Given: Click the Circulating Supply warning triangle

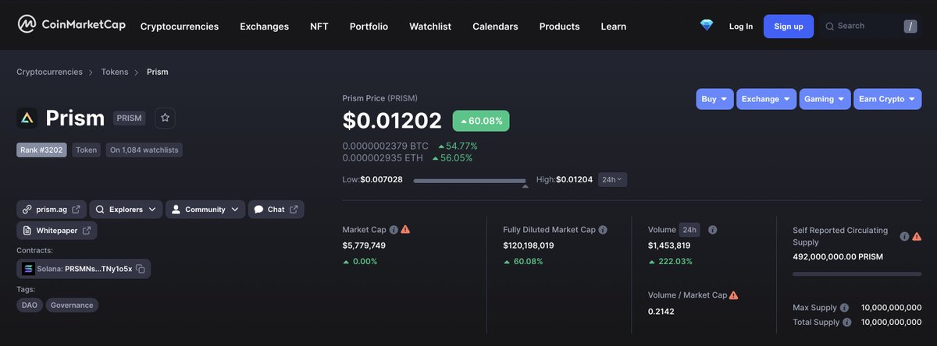Looking at the screenshot, I should 917,236.
